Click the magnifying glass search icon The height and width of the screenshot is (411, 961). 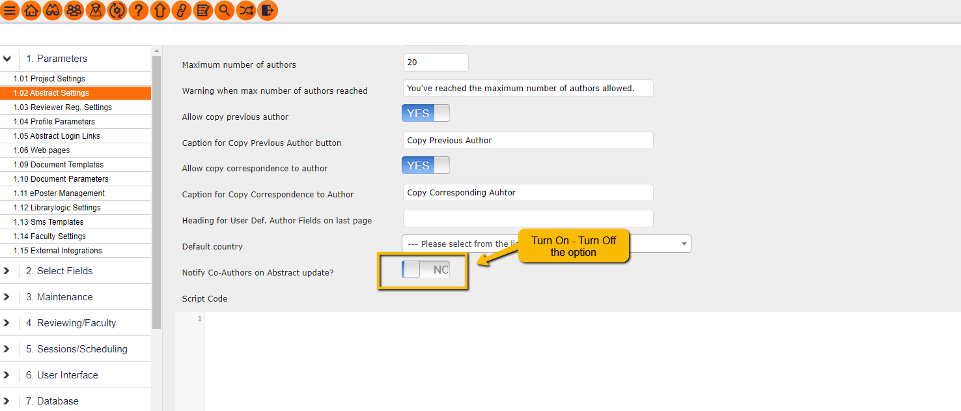pos(224,10)
